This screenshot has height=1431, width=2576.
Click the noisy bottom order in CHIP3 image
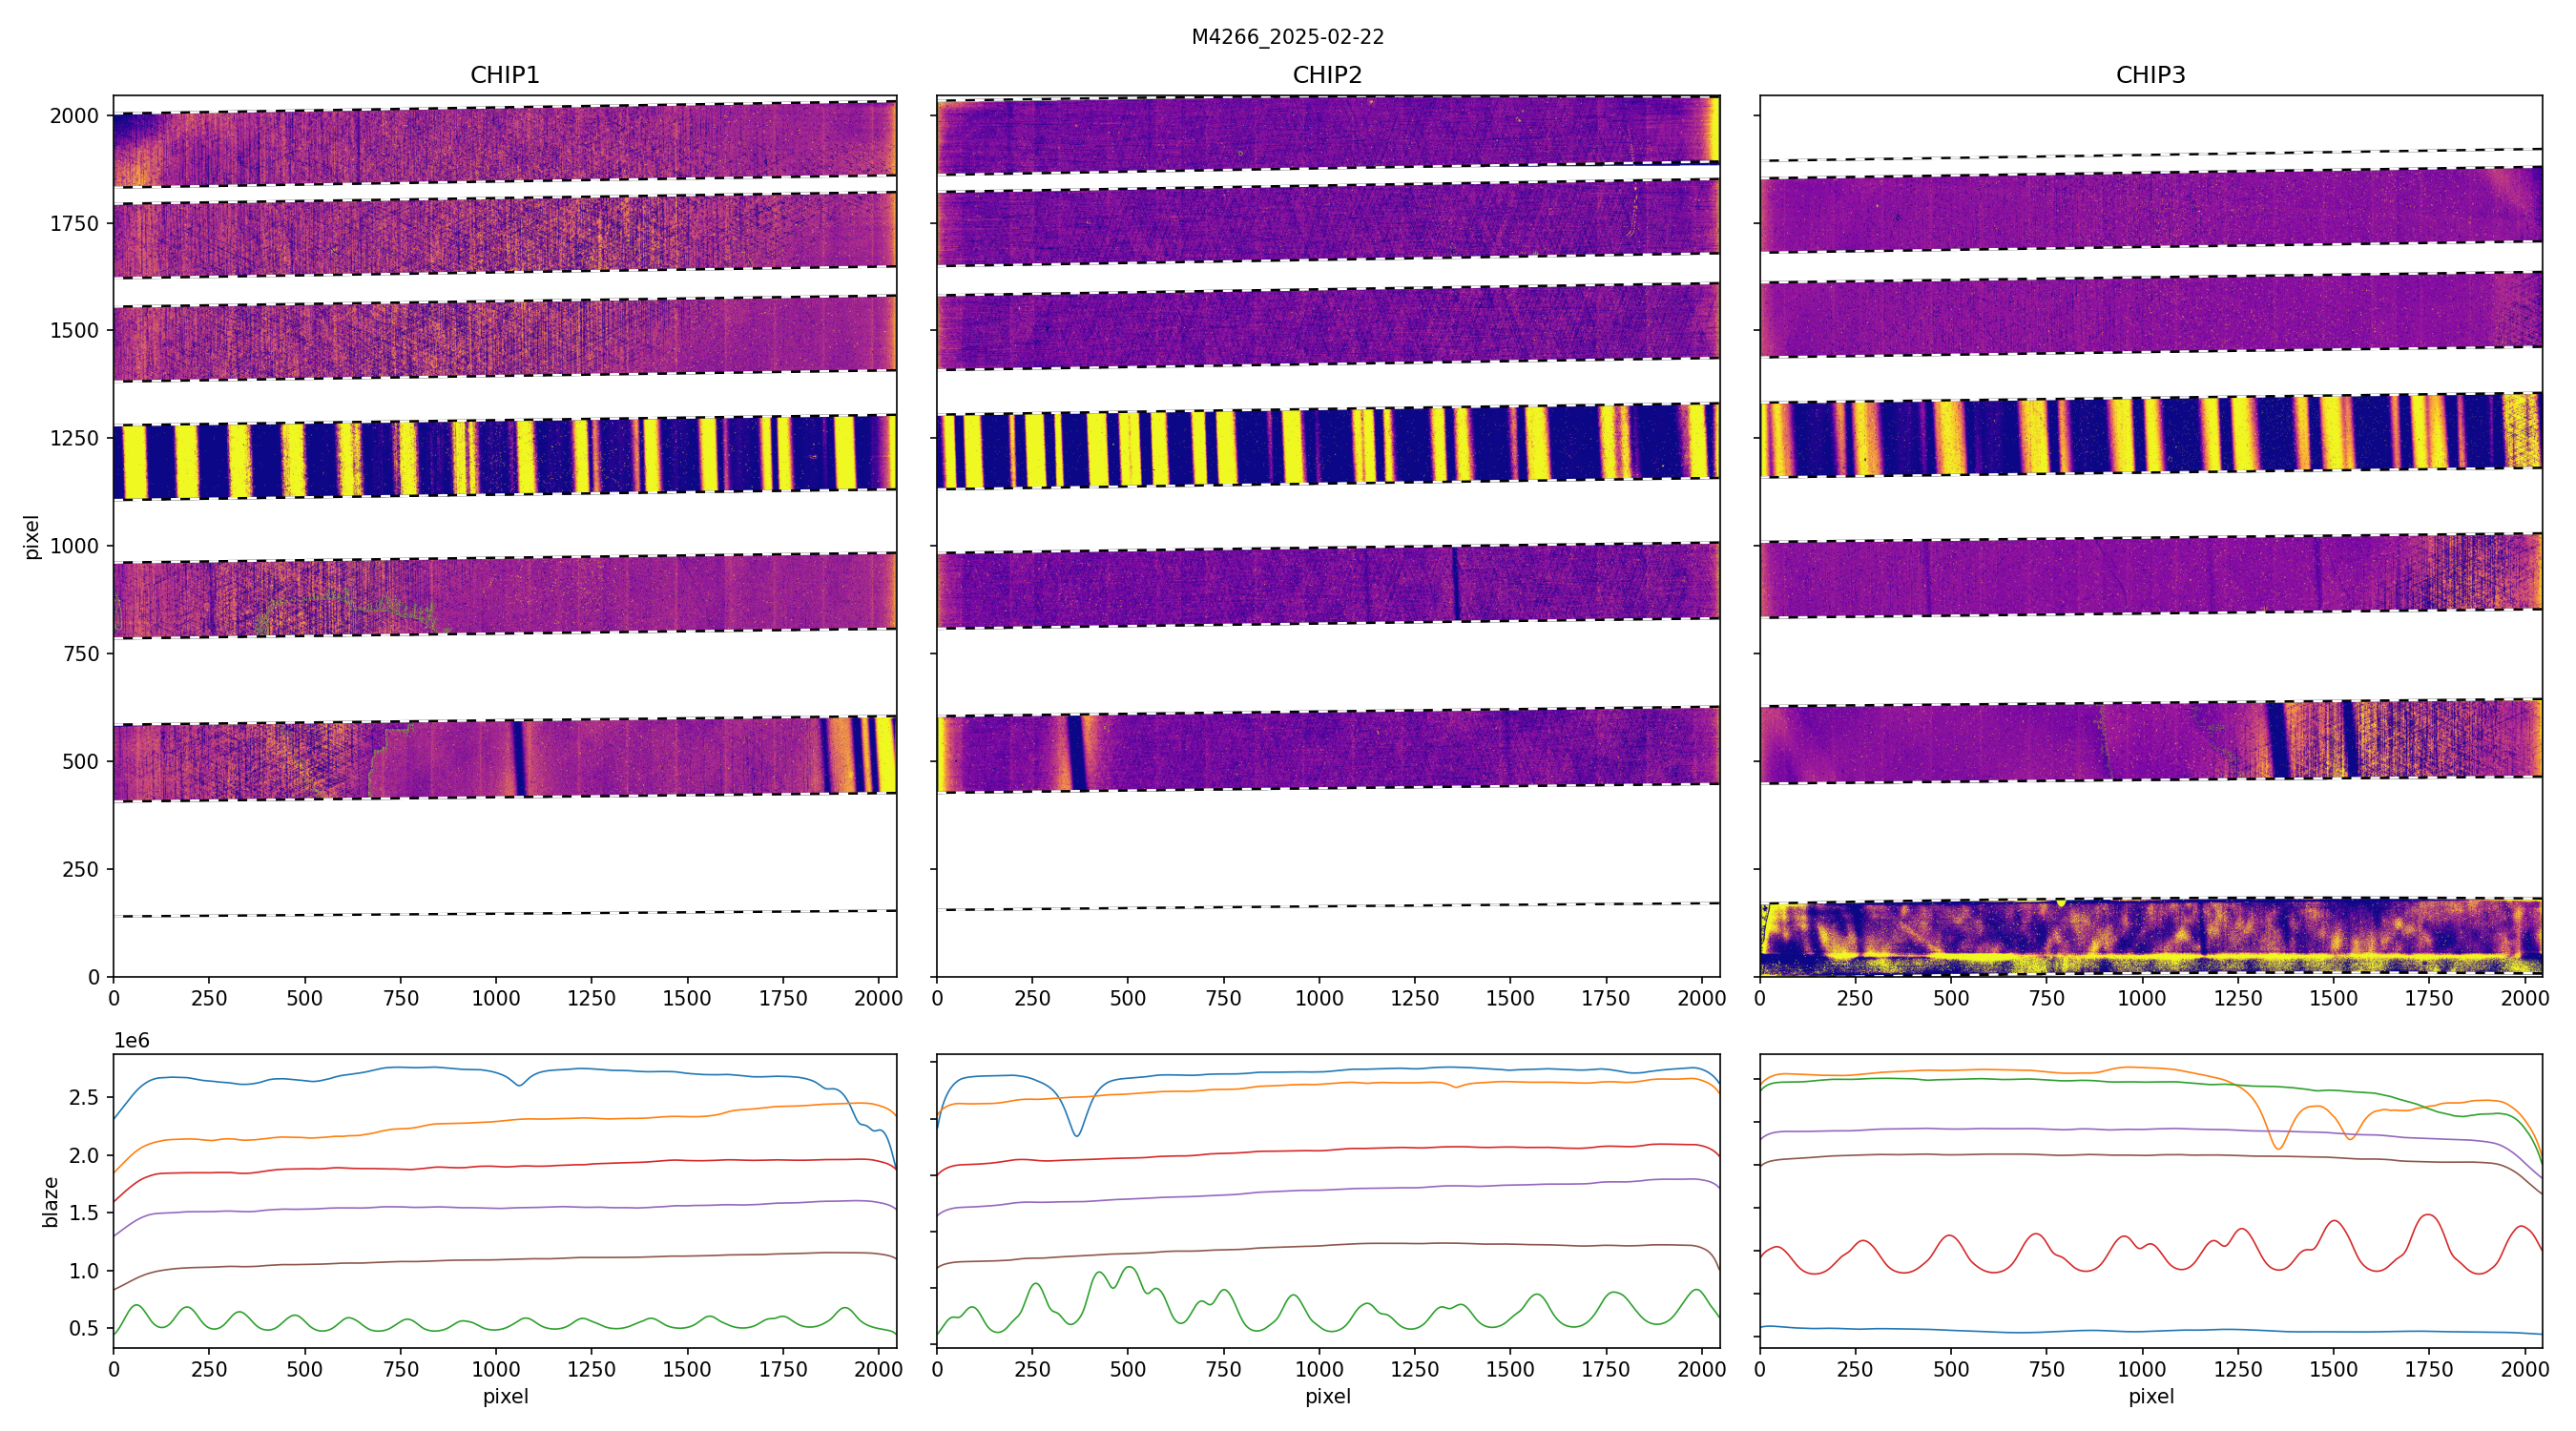[x=2150, y=937]
